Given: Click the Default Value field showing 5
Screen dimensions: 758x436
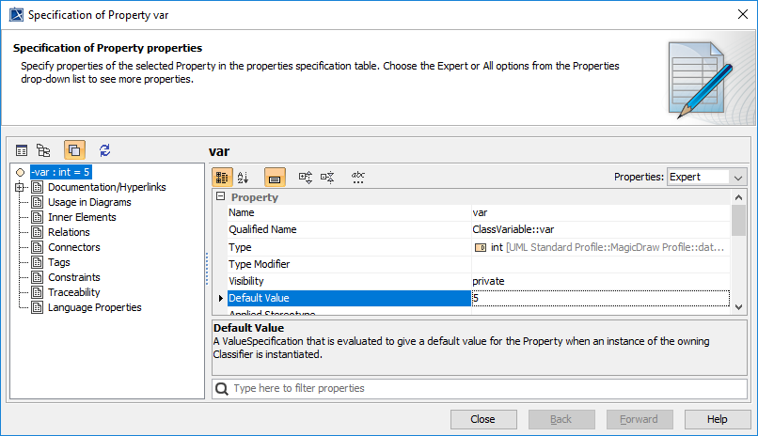Looking at the screenshot, I should (600, 298).
